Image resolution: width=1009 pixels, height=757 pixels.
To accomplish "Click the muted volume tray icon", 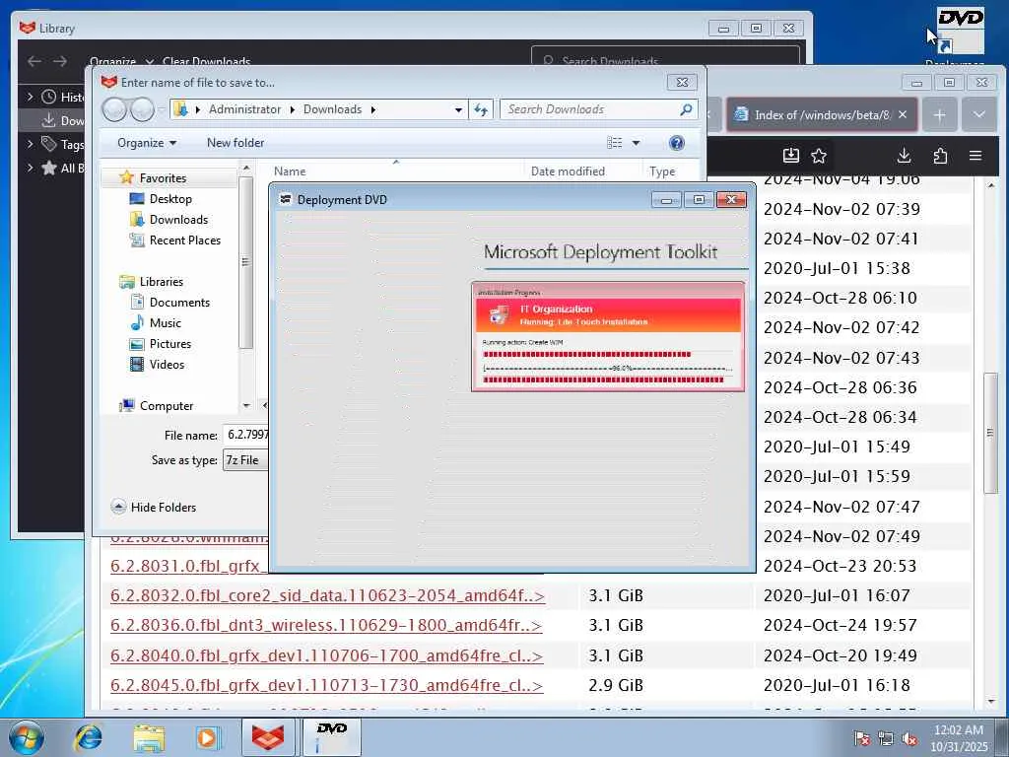I will (x=909, y=738).
